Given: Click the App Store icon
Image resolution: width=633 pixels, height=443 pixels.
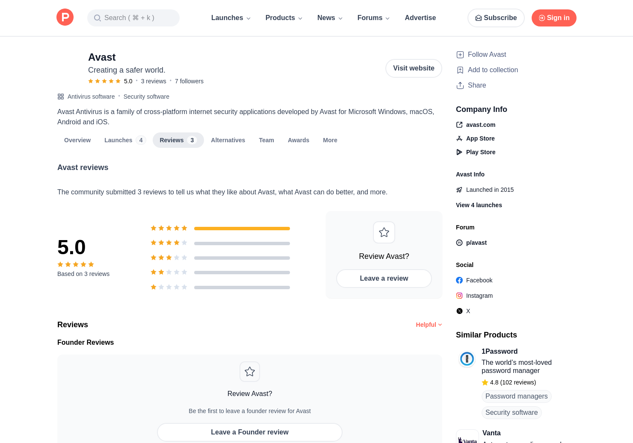Looking at the screenshot, I should 459,138.
